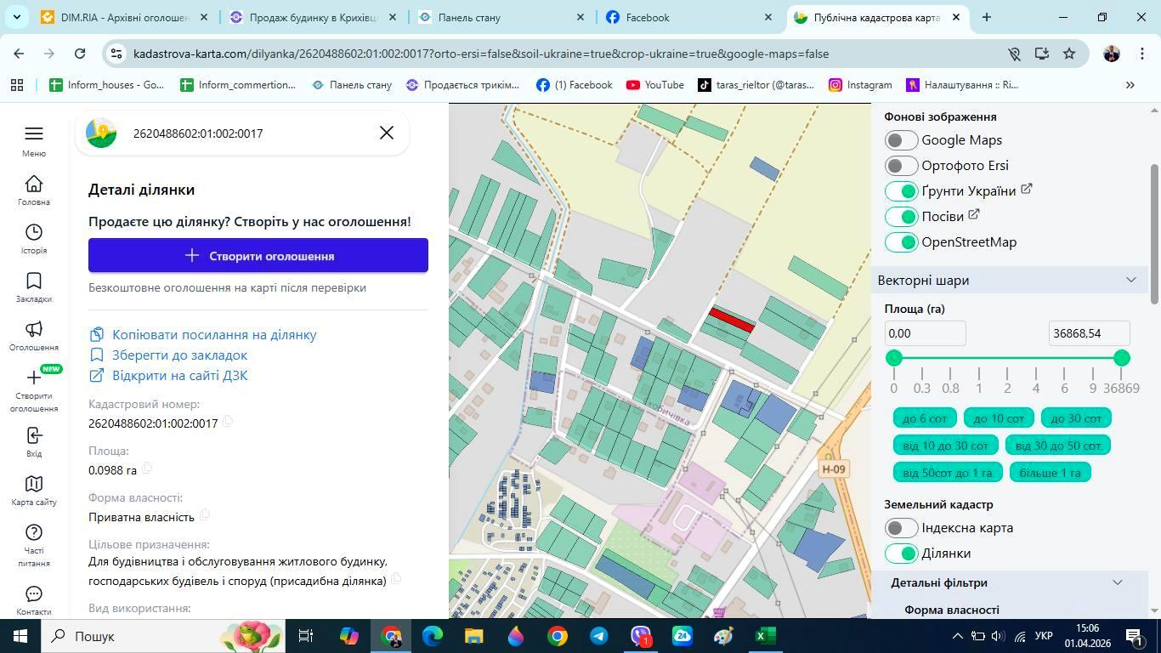The width and height of the screenshot is (1161, 653).
Task: Open Chrome apps grid shortcut
Action: (x=17, y=85)
